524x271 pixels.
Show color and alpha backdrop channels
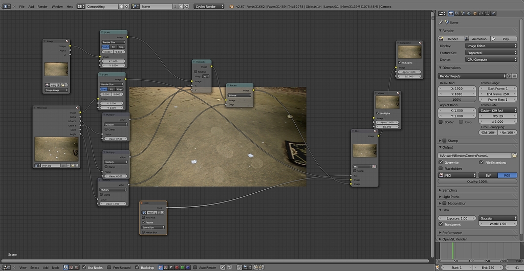coord(160,267)
